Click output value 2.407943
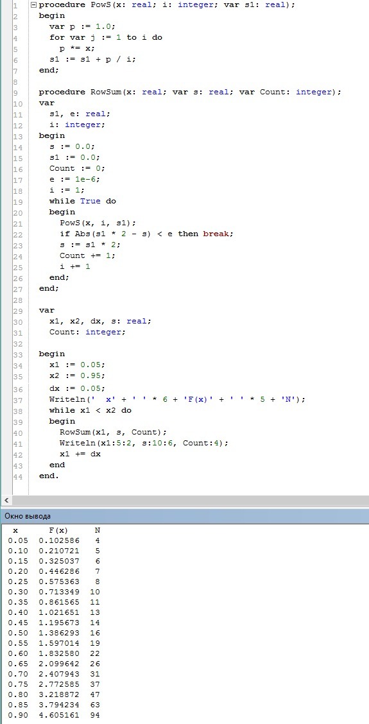Viewport: 369px width, 724px height. [59, 674]
